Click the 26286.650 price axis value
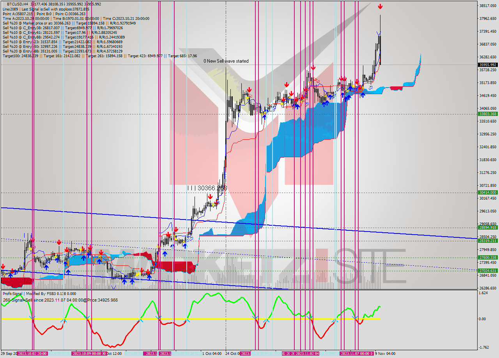499x358 pixels. coord(488,288)
